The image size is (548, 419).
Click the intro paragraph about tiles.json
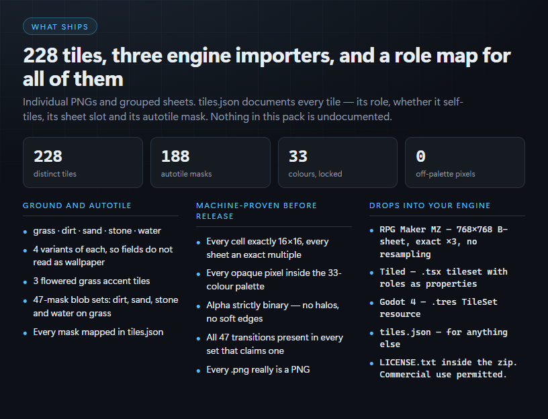(x=243, y=109)
